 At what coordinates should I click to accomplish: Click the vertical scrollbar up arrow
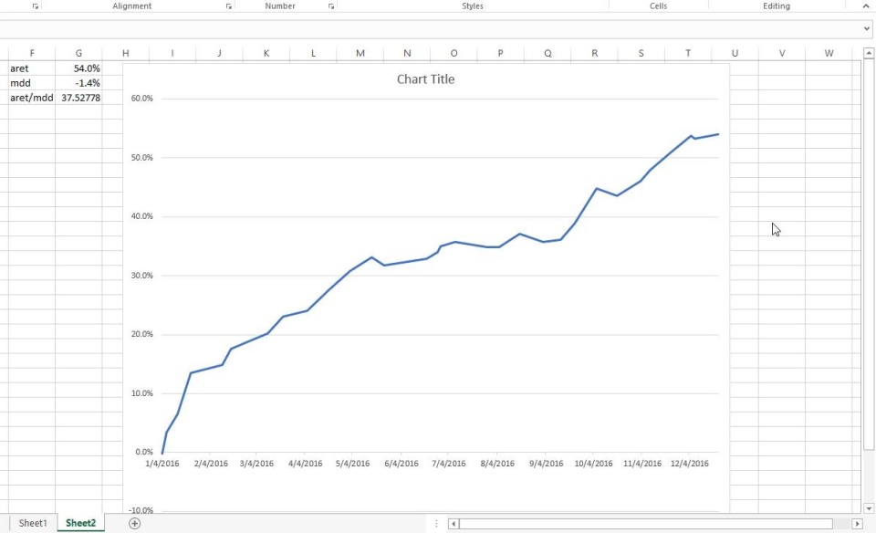868,53
